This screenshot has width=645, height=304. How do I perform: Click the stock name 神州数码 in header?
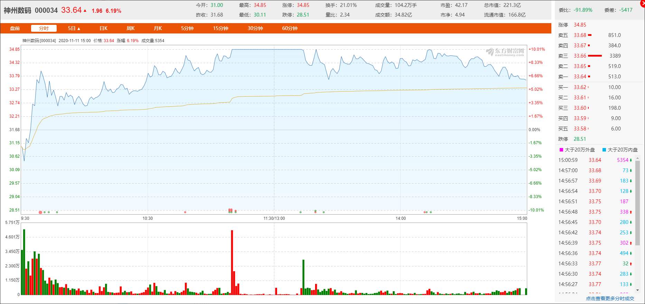pyautogui.click(x=17, y=10)
